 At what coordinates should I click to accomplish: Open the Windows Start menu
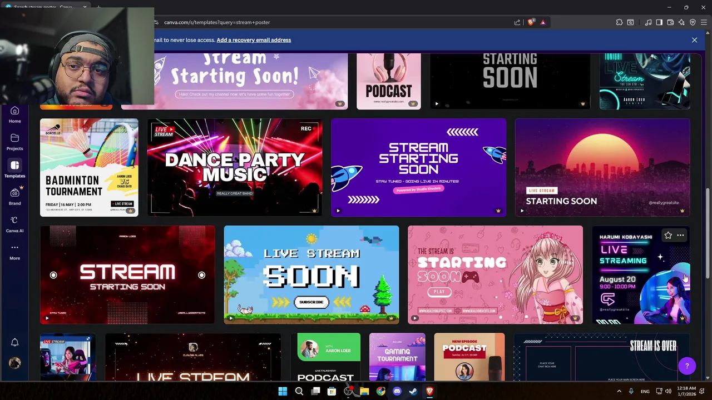283,391
